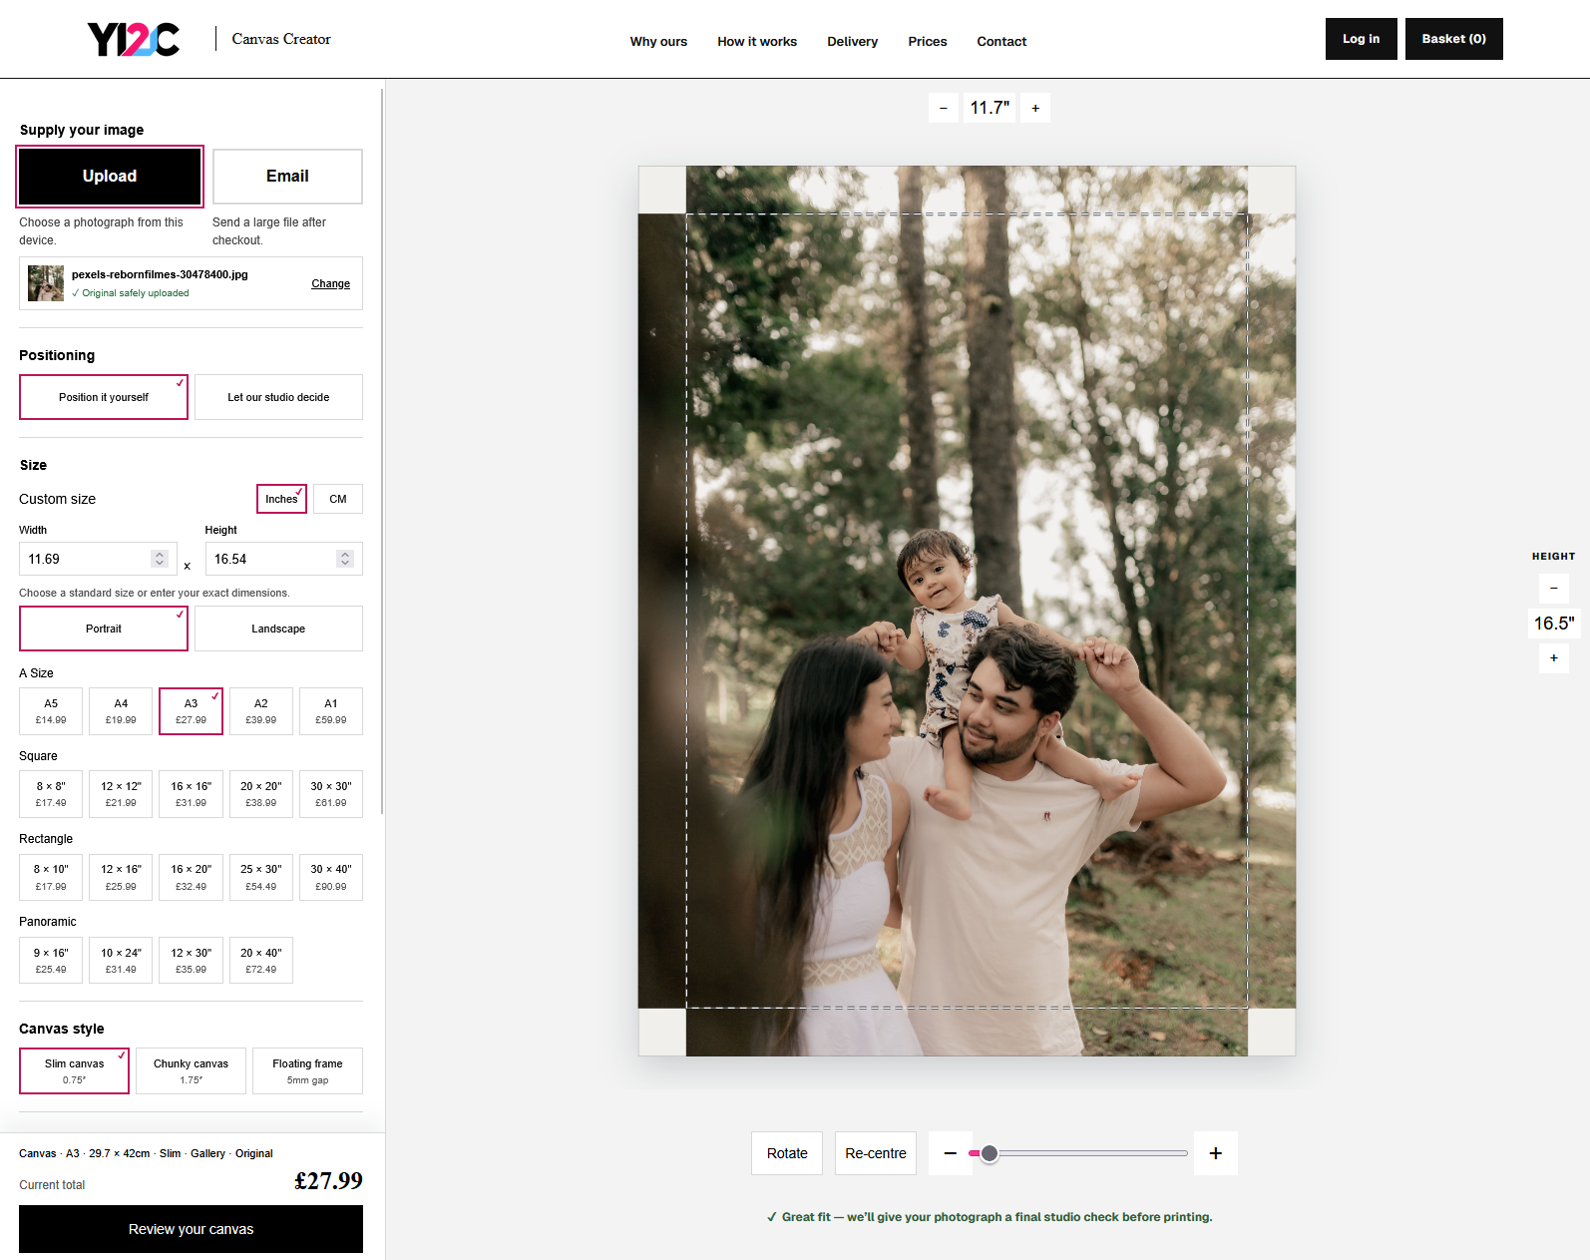Switch units to Inches
The height and width of the screenshot is (1260, 1590).
[x=281, y=499]
